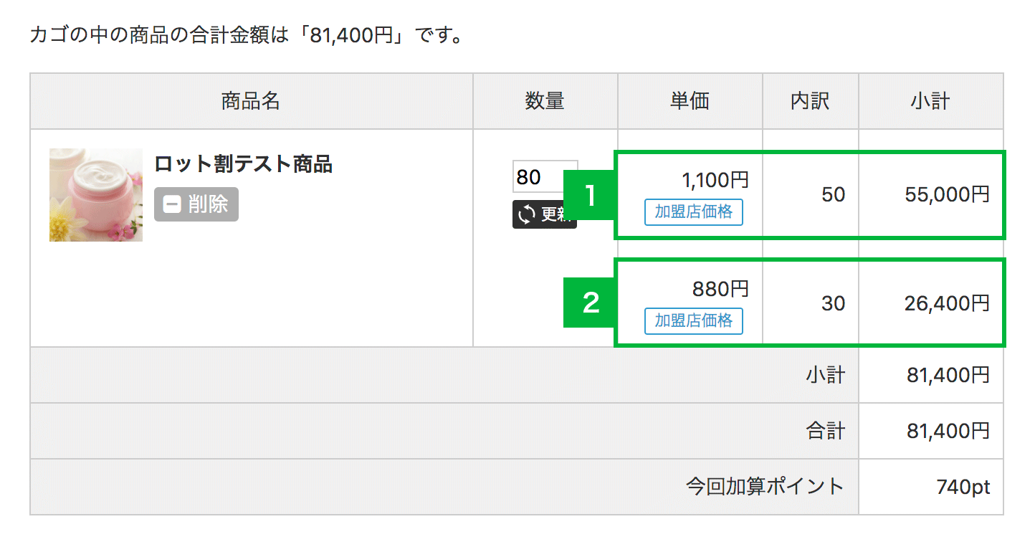This screenshot has width=1035, height=547.
Task: Click the 単価 column header
Action: (x=690, y=101)
